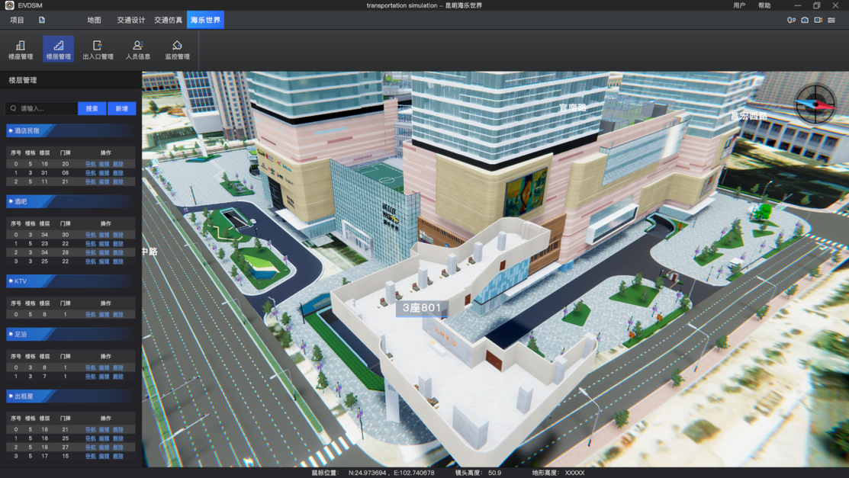849x478 pixels.
Task: Take a screenshot with the camera icon
Action: coord(805,20)
